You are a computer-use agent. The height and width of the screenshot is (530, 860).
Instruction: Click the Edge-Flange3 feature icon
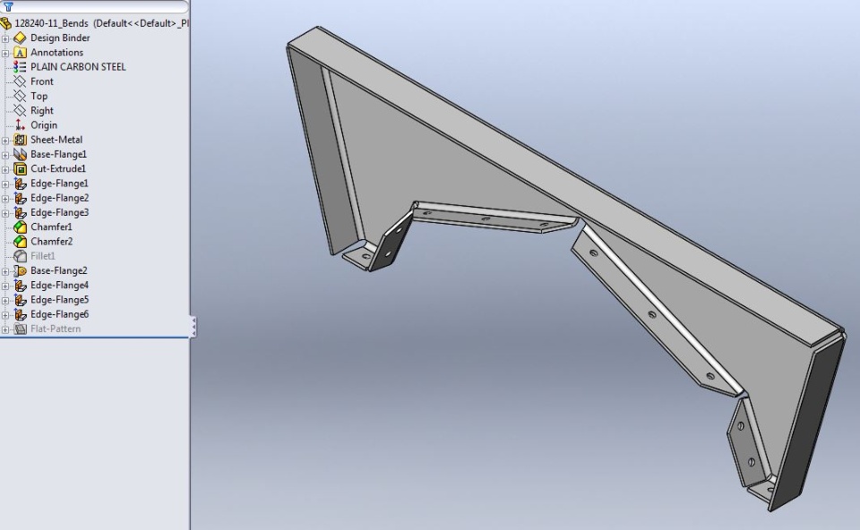click(x=20, y=213)
